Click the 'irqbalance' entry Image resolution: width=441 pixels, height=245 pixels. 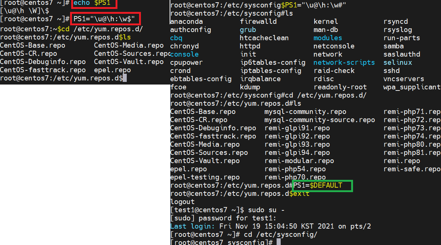(260, 79)
